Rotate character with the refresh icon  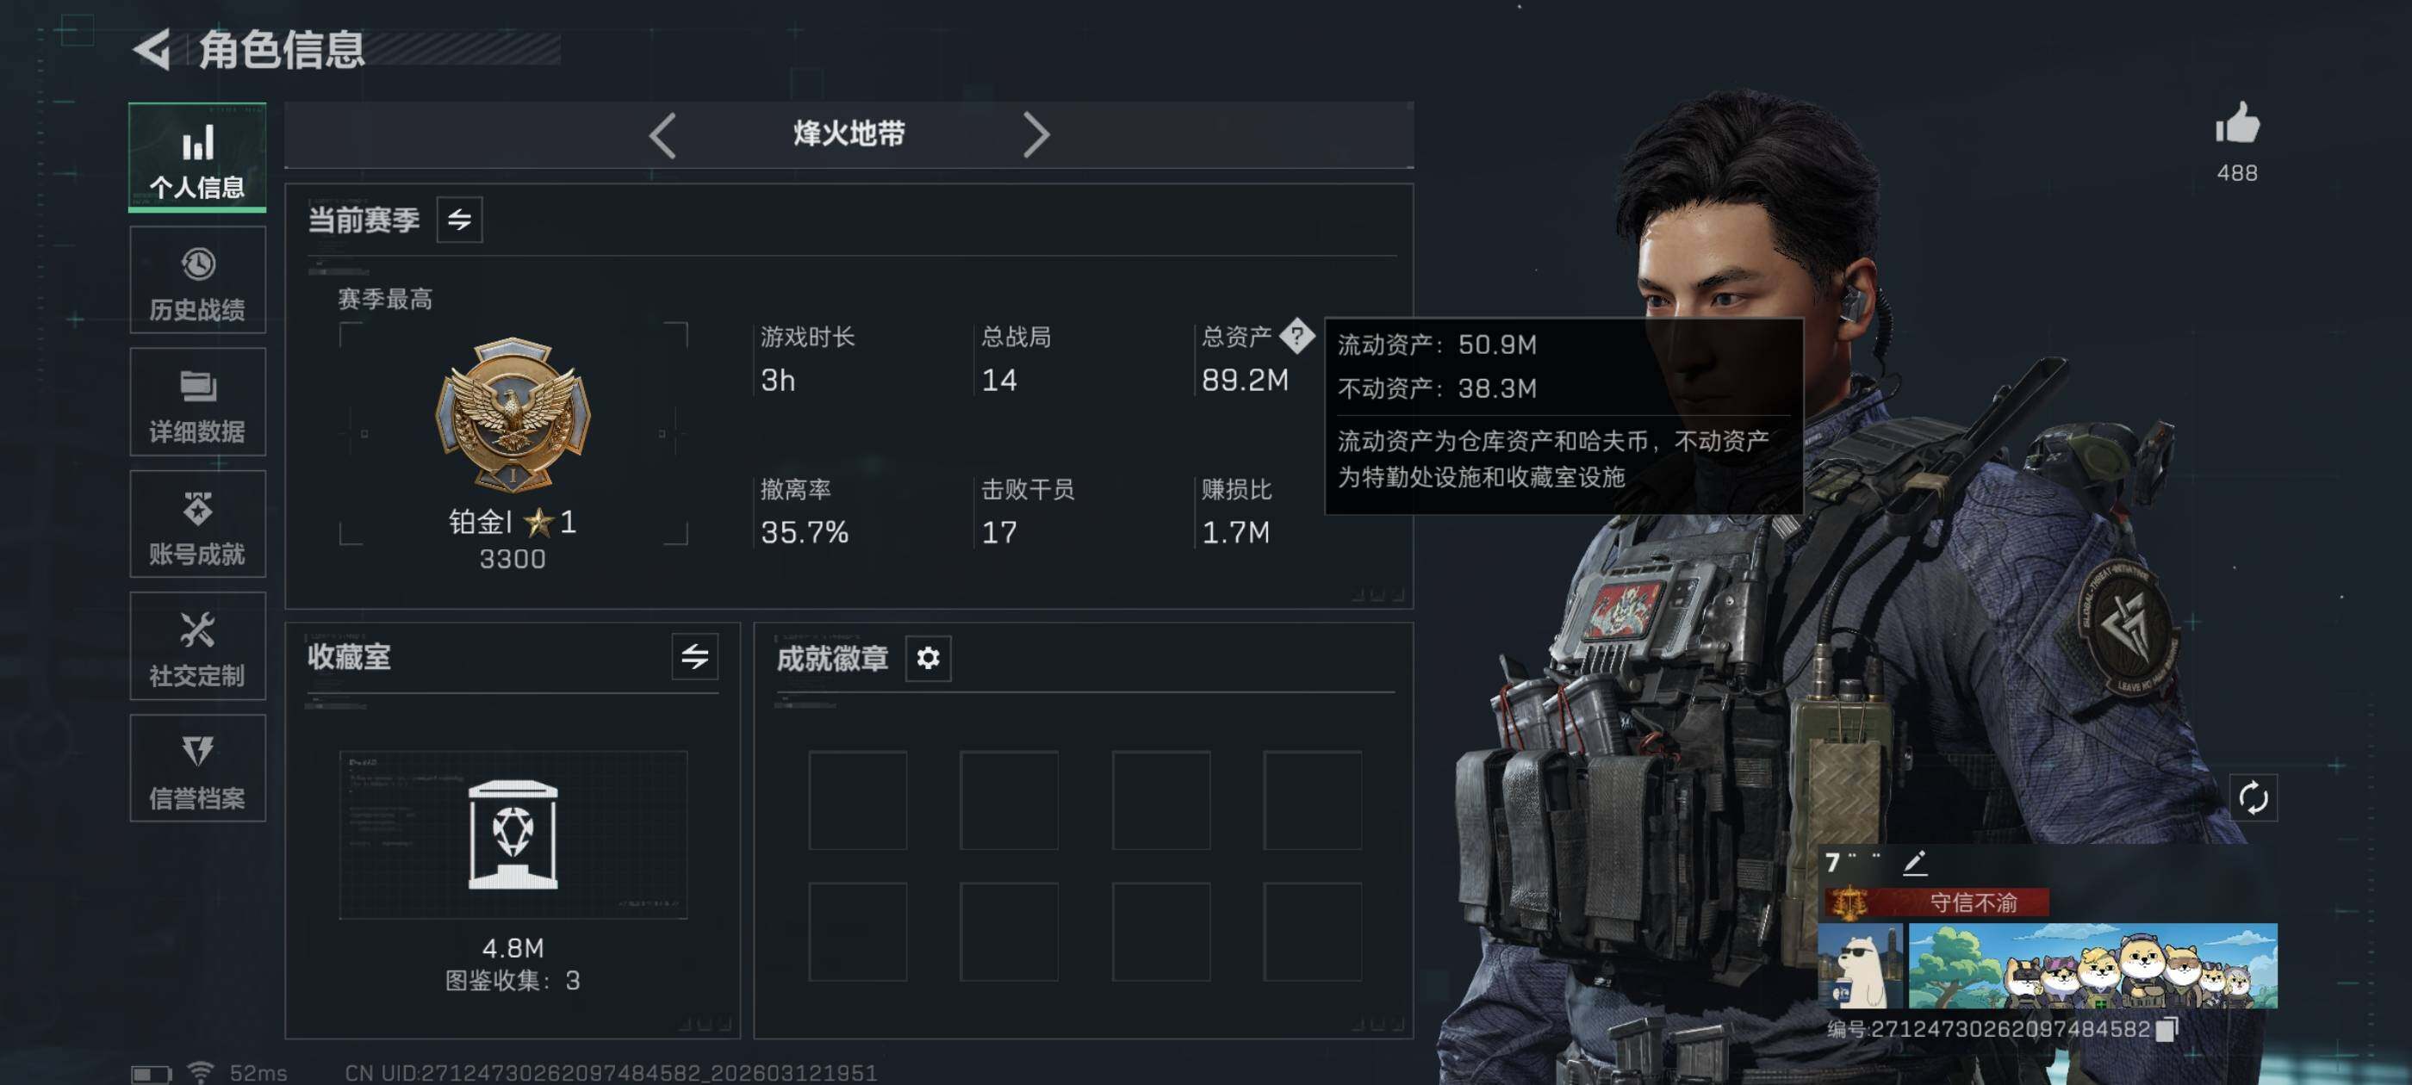pyautogui.click(x=2253, y=797)
